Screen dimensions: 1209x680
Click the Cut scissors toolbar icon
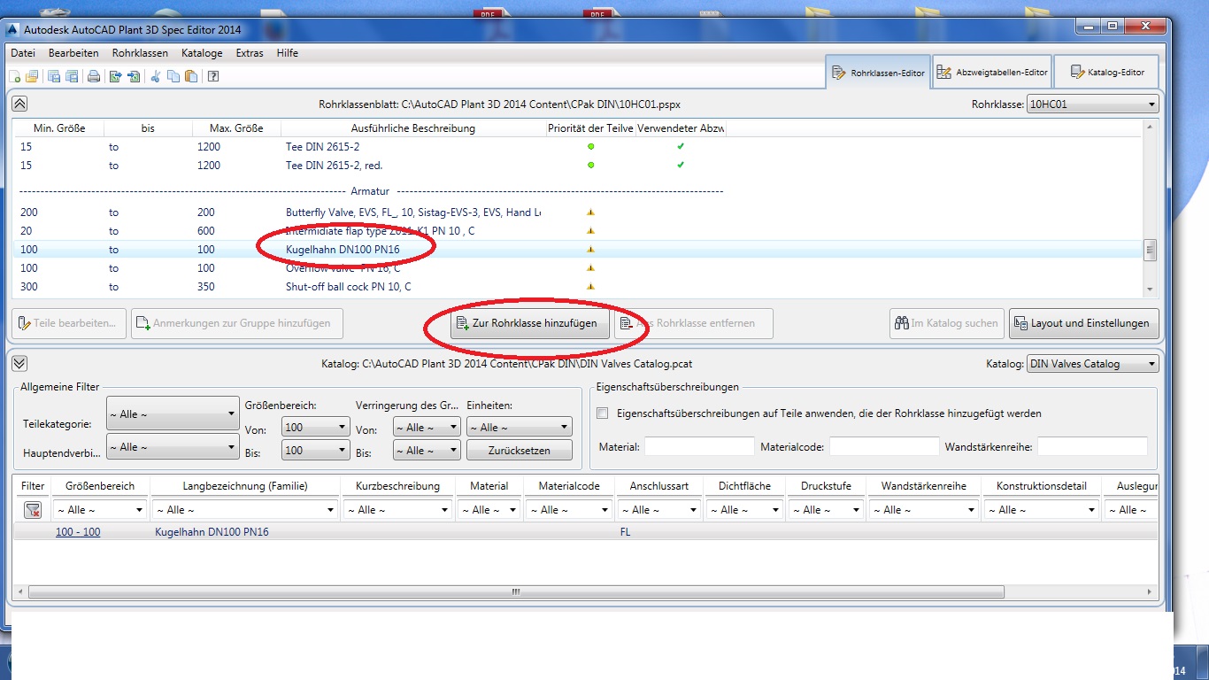pyautogui.click(x=156, y=76)
